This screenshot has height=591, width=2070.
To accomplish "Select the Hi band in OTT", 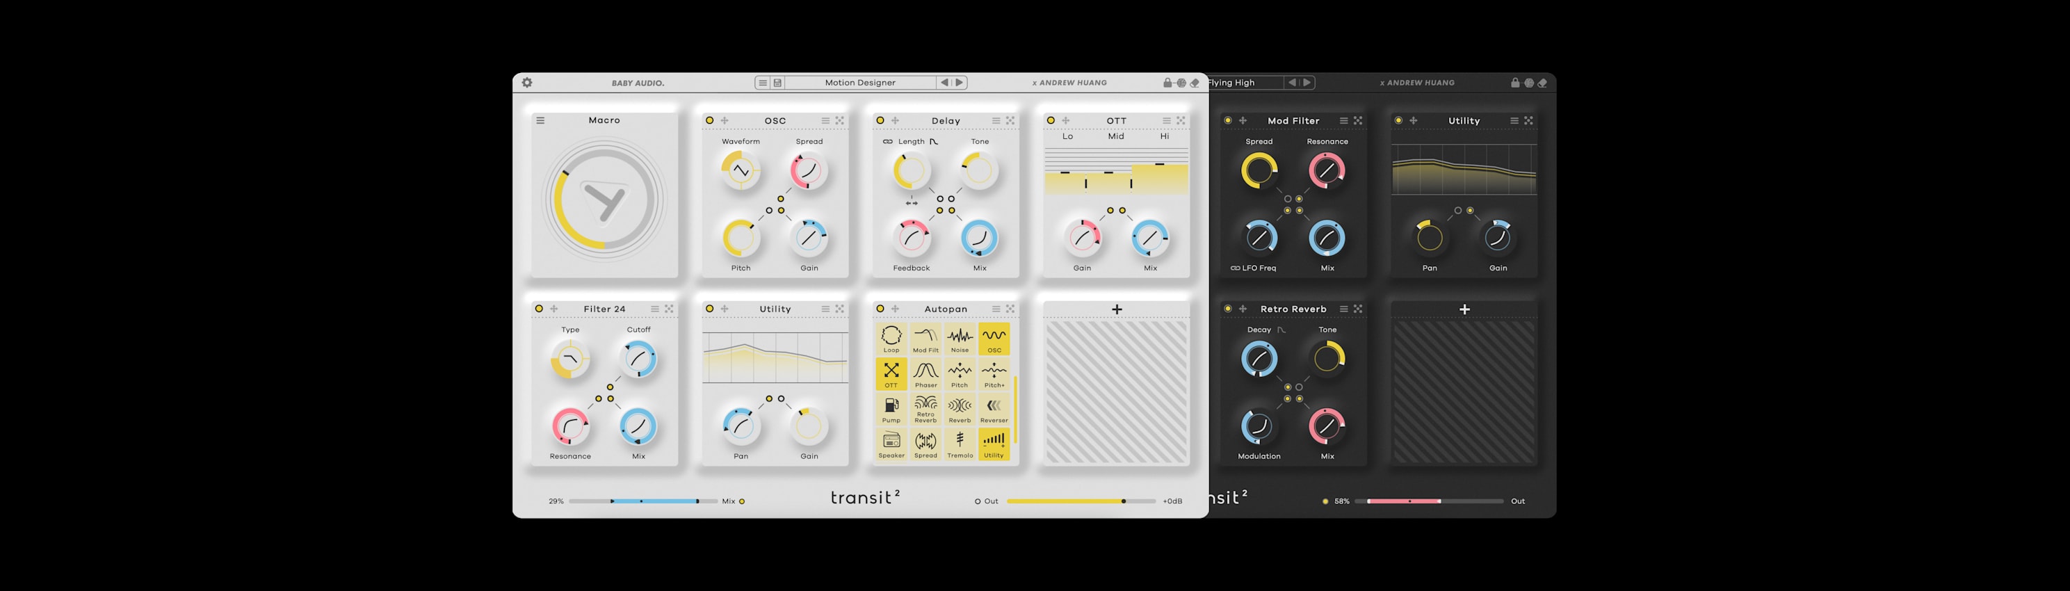I will (x=1165, y=136).
